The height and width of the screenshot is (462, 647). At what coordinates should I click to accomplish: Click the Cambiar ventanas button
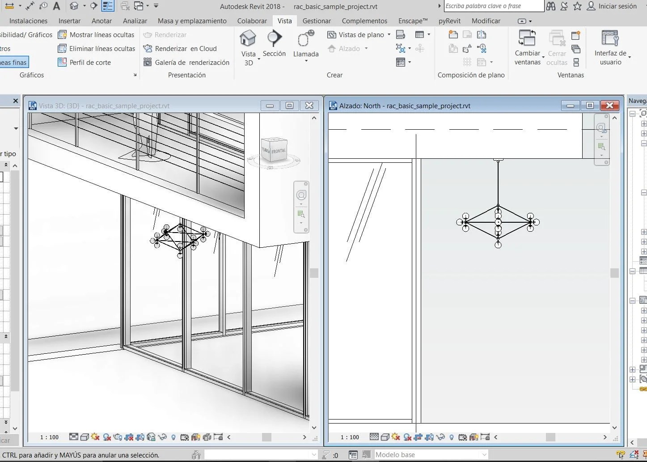[x=528, y=47]
